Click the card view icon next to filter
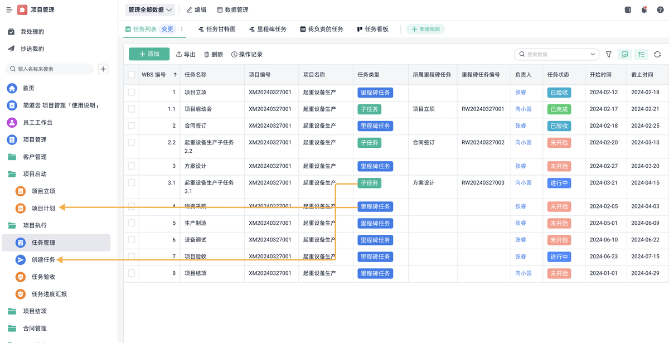Image resolution: width=669 pixels, height=343 pixels. click(625, 54)
